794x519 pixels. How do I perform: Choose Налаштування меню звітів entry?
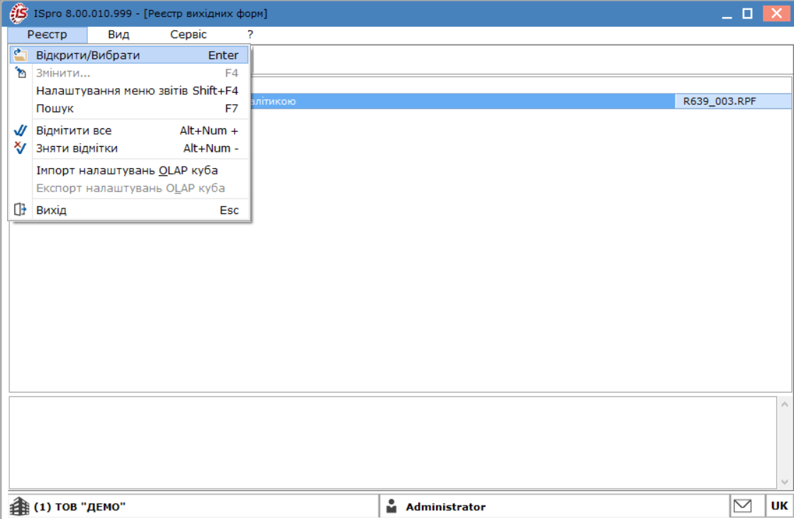(x=129, y=91)
